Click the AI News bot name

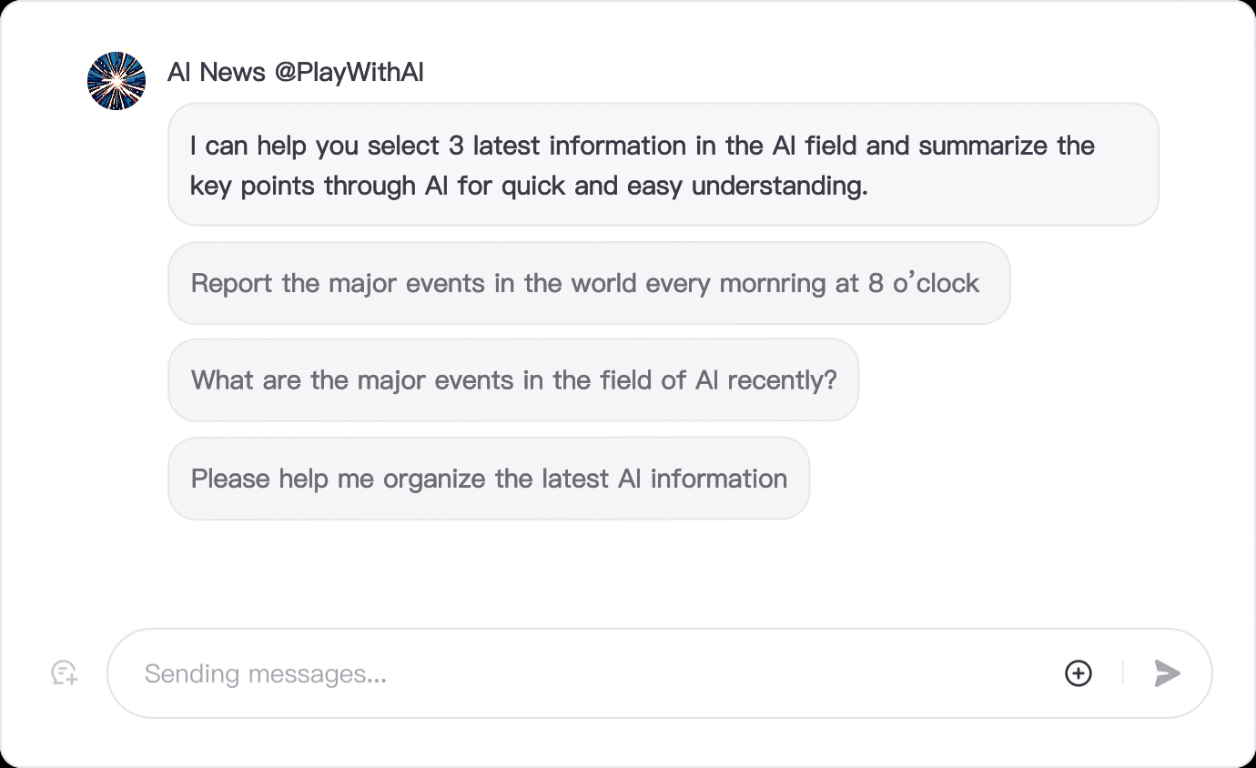coord(217,73)
